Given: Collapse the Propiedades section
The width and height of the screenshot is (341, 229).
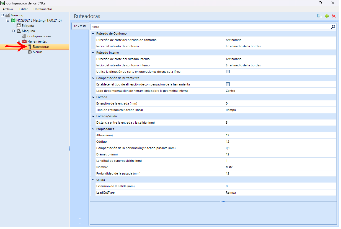Looking at the screenshot, I should pos(93,129).
